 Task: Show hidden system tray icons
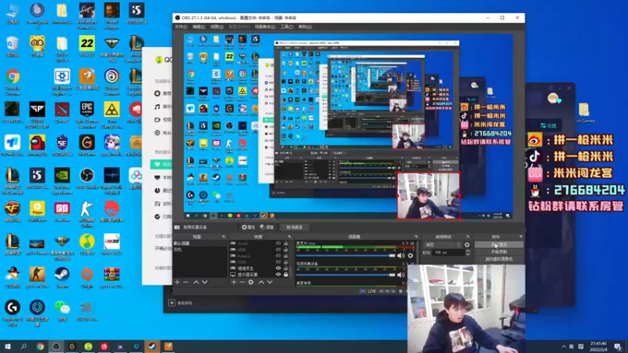point(564,347)
